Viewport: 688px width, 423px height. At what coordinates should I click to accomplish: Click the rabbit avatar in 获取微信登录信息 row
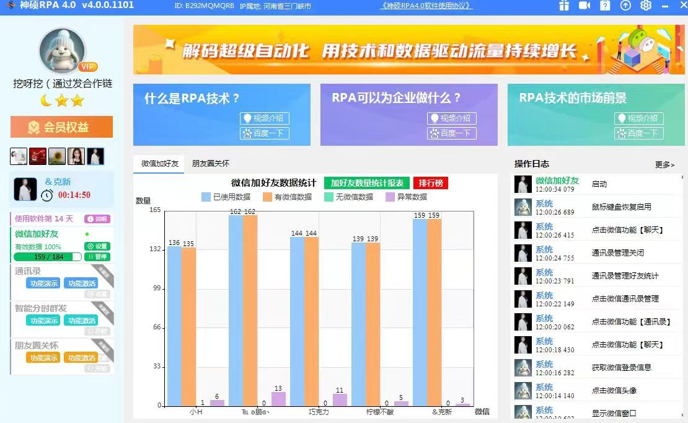[x=523, y=368]
